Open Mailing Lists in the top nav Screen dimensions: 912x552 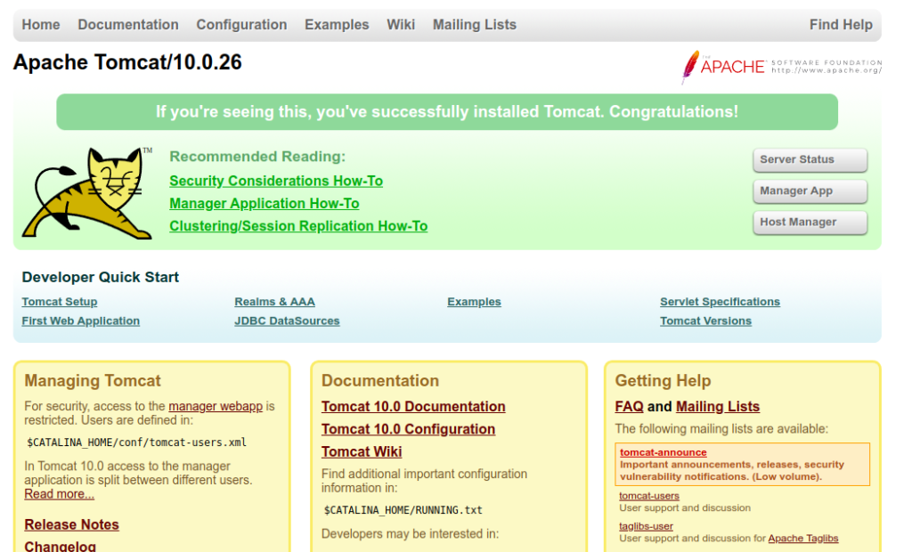click(475, 24)
